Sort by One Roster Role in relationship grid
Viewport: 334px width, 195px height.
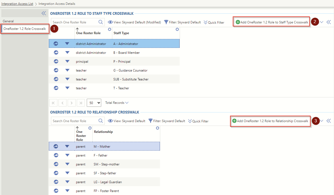click(x=81, y=136)
